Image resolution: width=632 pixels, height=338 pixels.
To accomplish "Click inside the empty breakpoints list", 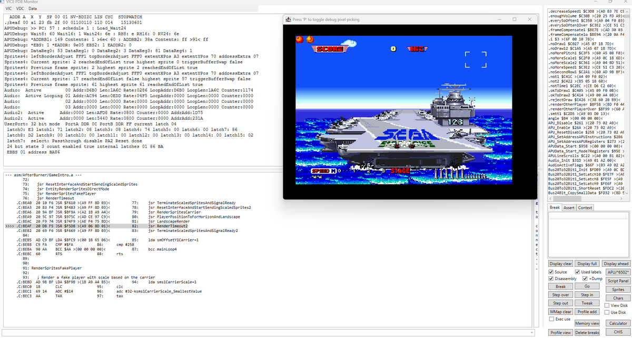I will click(x=589, y=234).
